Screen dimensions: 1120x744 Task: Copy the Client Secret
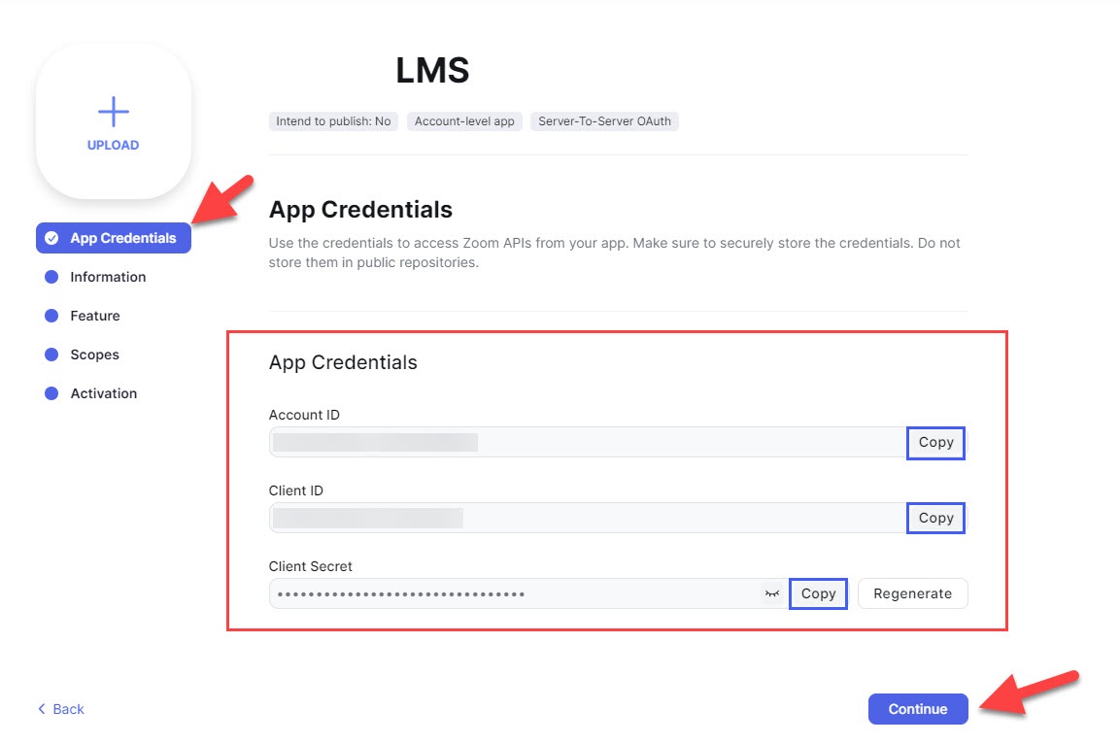click(818, 594)
